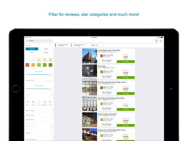Screen dimensions: 188x141
Task: Open Travelodge London Farringdon photo thumbnail
Action: [x=90, y=56]
